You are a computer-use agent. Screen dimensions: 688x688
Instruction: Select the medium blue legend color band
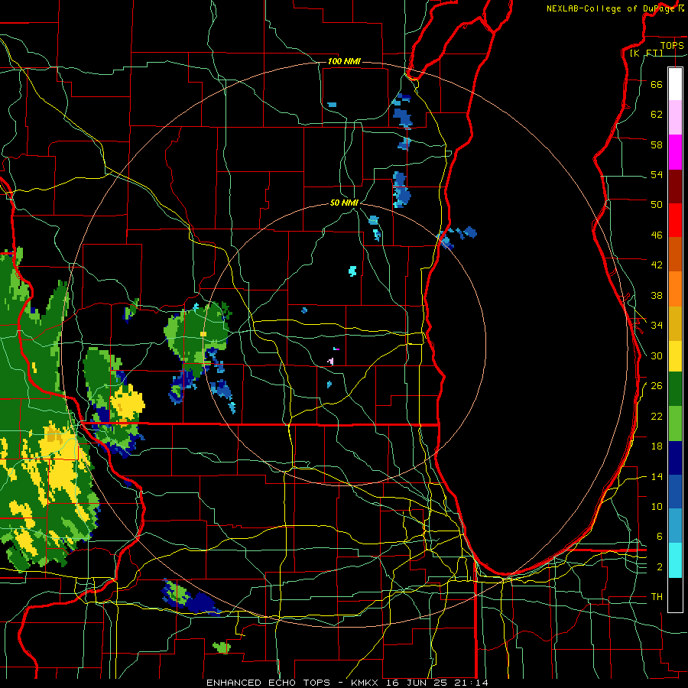tap(675, 492)
